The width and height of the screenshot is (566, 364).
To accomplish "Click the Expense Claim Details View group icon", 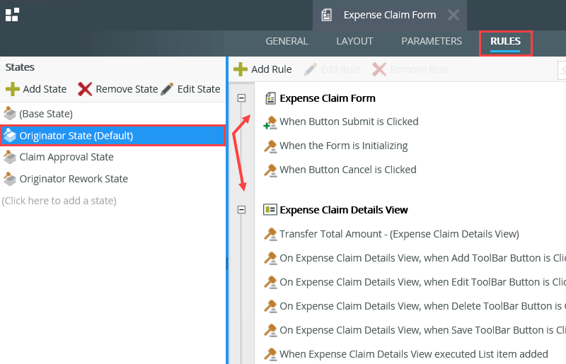I will (x=270, y=210).
